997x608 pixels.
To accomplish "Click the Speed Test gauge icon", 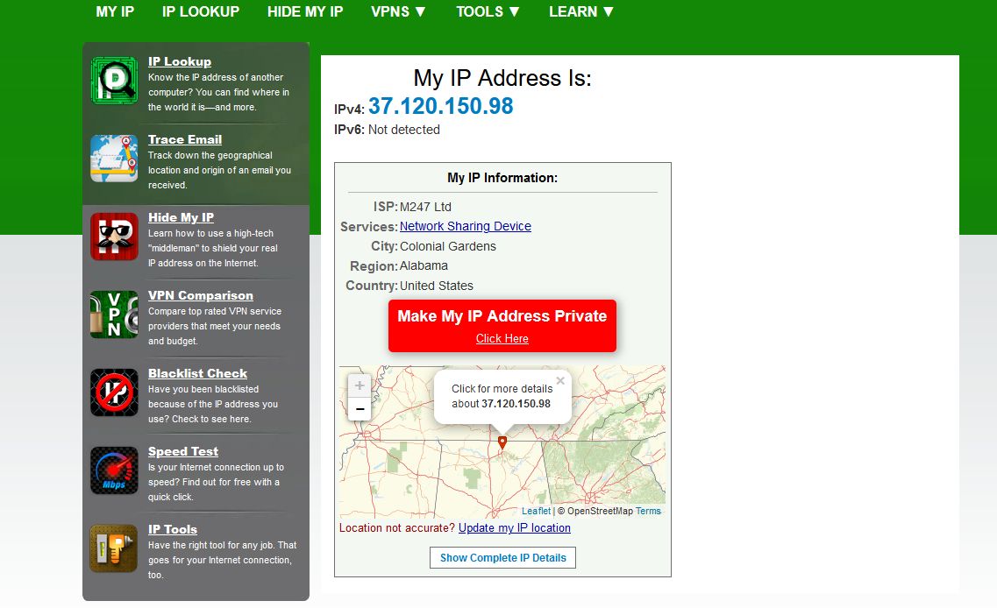I will click(114, 470).
